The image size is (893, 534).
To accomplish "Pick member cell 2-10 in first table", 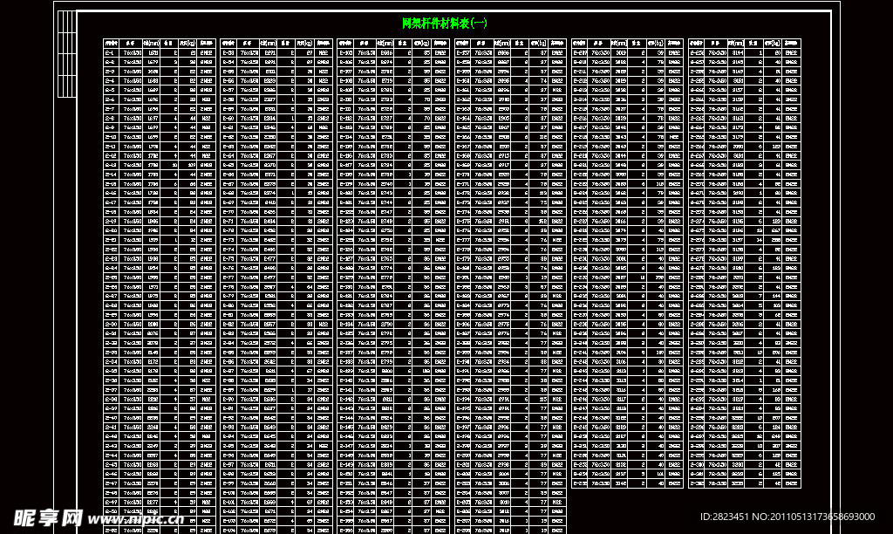I will [x=111, y=137].
